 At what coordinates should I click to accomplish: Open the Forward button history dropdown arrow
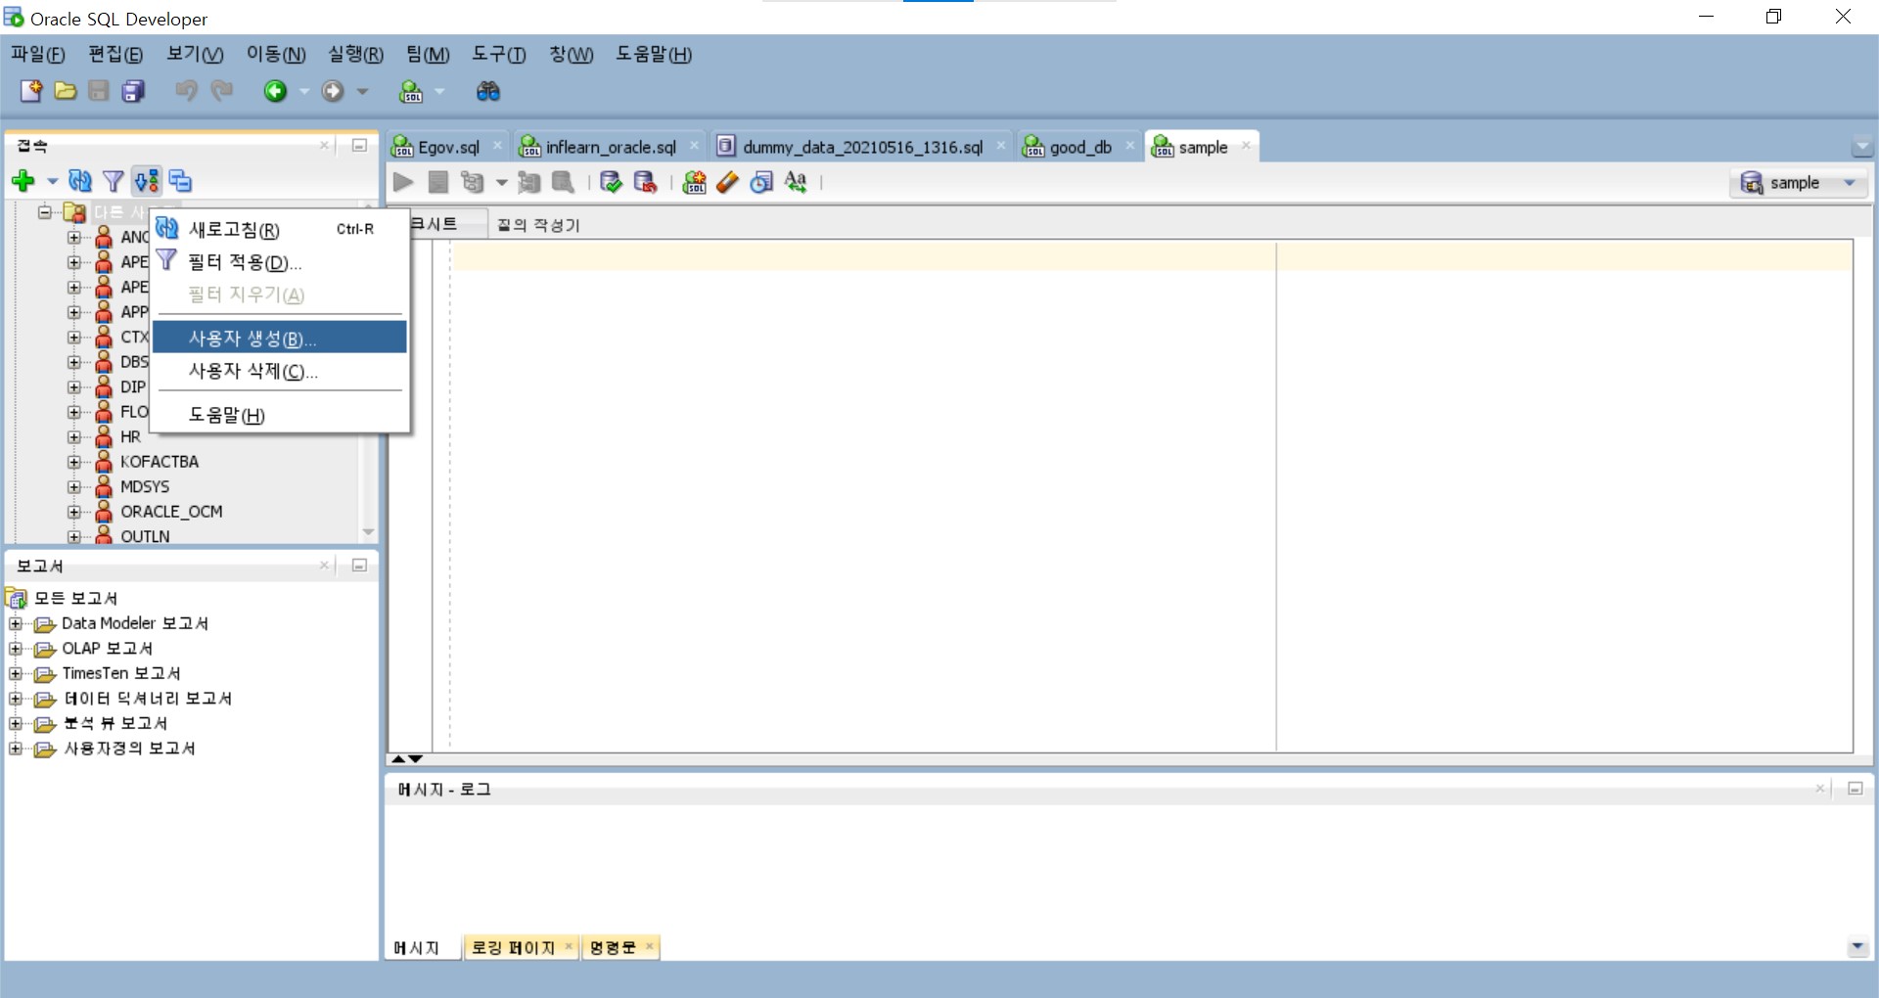tap(362, 91)
